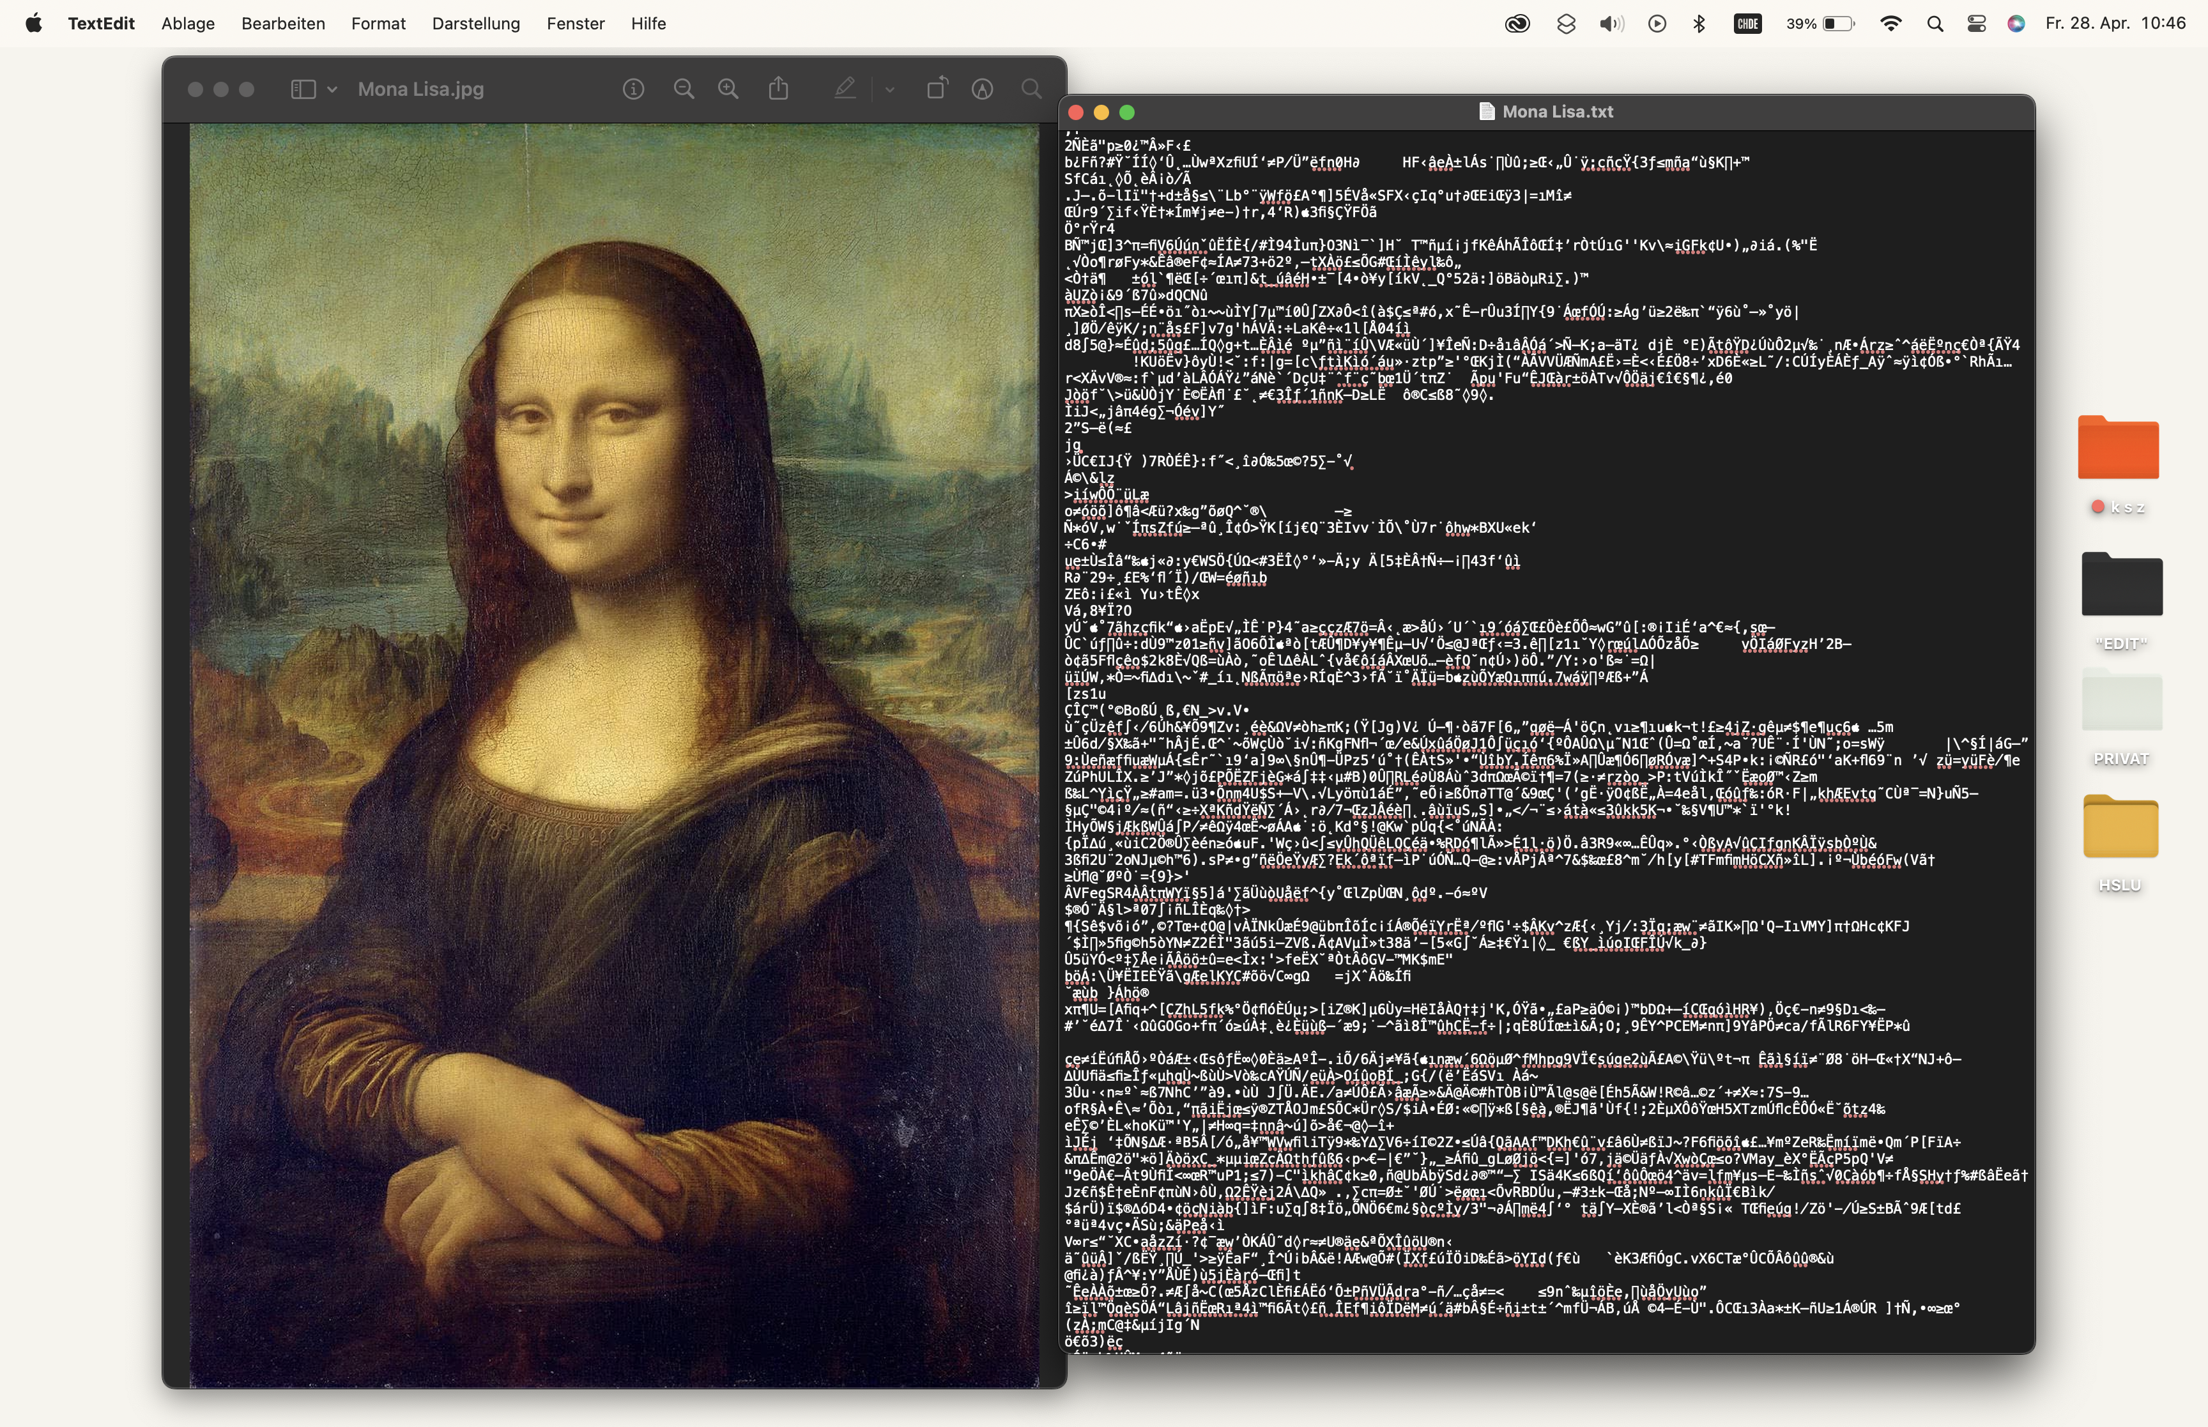Open the Preview info inspector
The width and height of the screenshot is (2208, 1427).
coord(633,89)
